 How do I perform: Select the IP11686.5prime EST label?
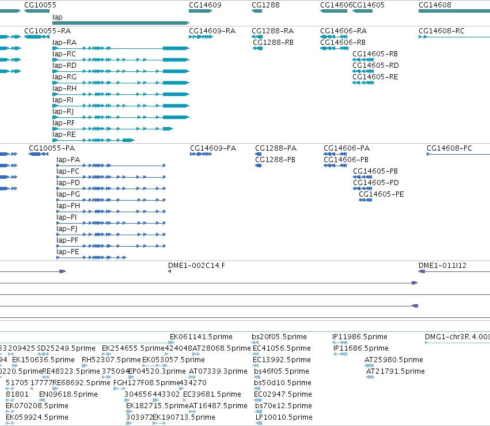click(x=361, y=348)
